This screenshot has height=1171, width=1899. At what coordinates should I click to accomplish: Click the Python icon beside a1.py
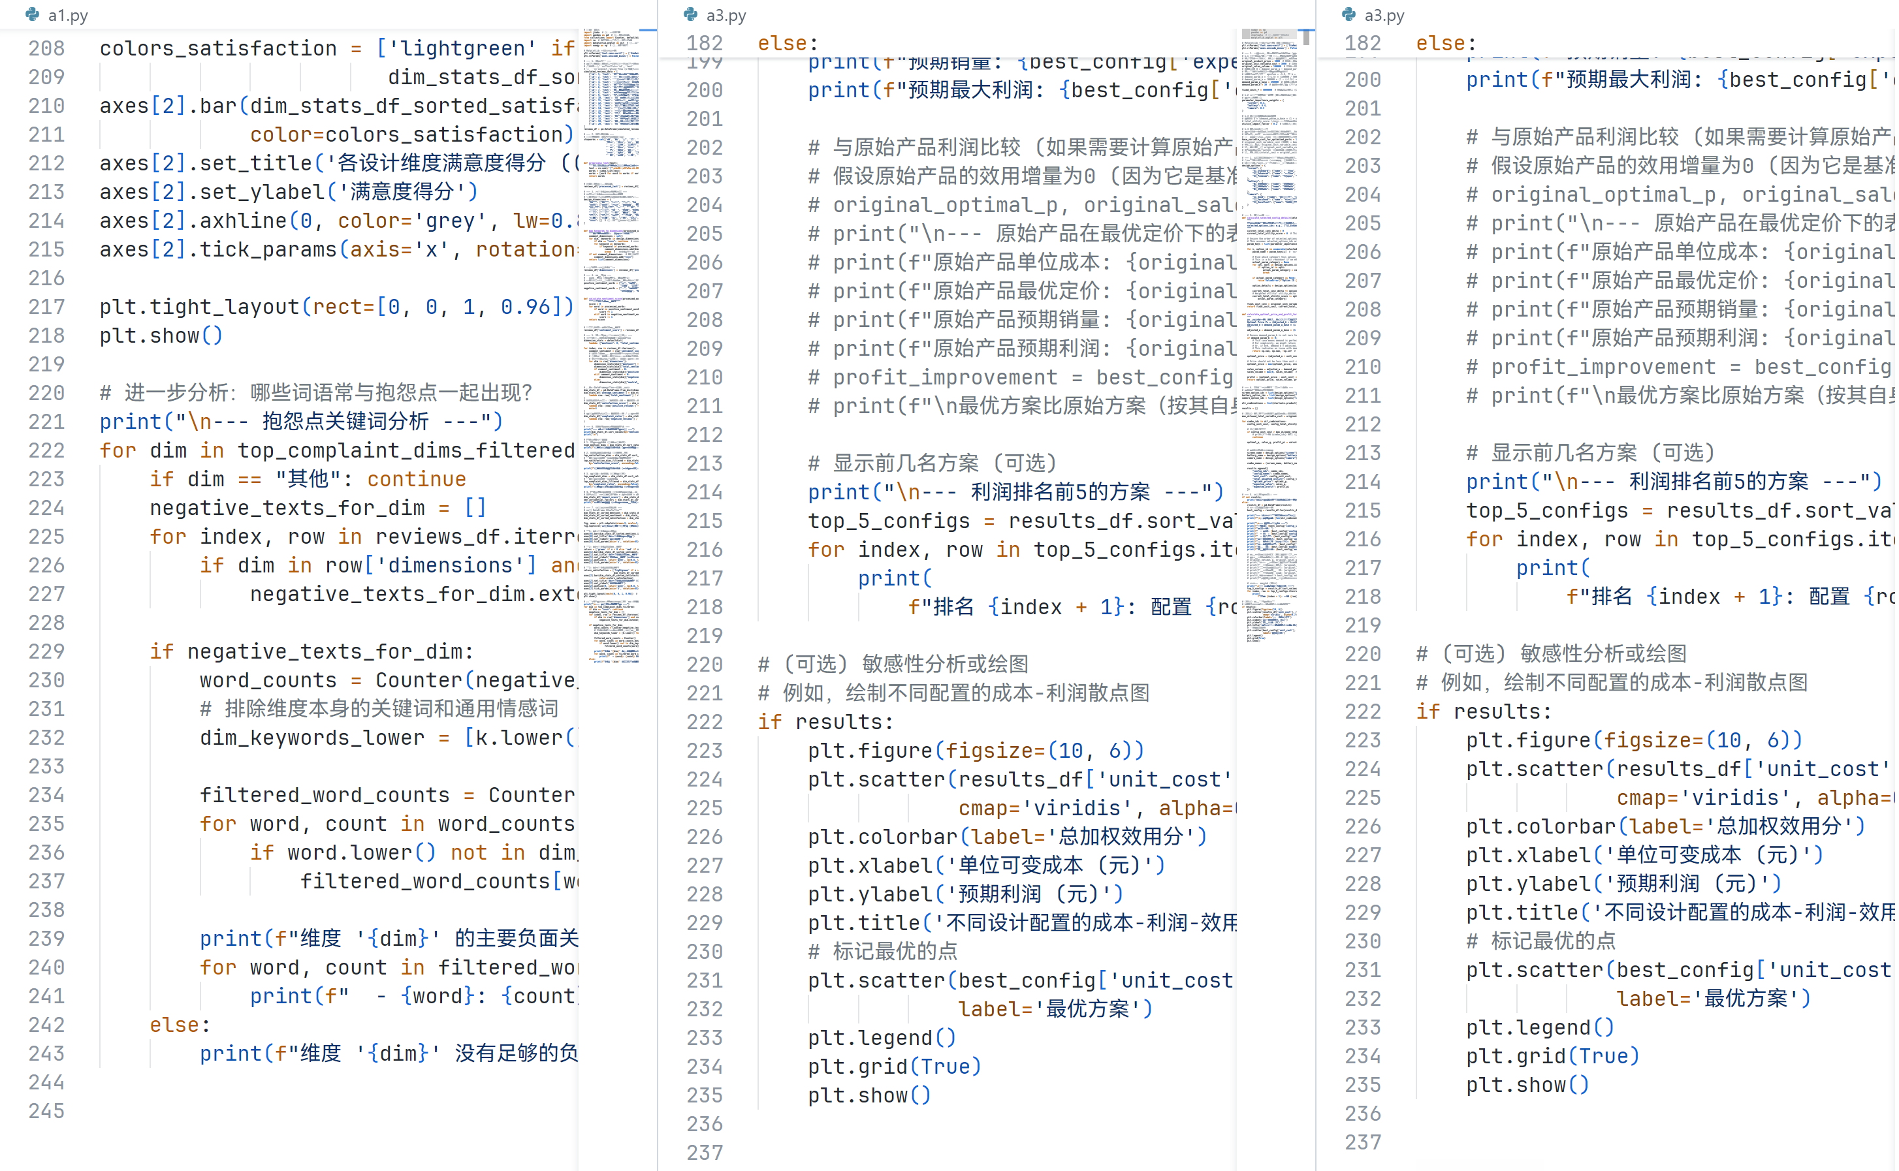point(33,15)
